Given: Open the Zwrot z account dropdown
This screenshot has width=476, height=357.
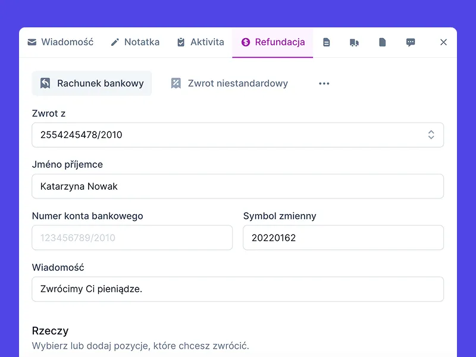Looking at the screenshot, I should pyautogui.click(x=237, y=134).
